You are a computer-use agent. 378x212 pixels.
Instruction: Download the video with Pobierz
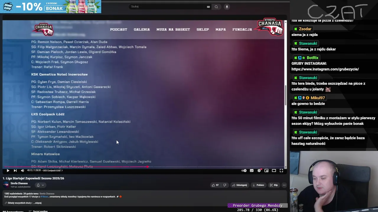[x=258, y=185]
